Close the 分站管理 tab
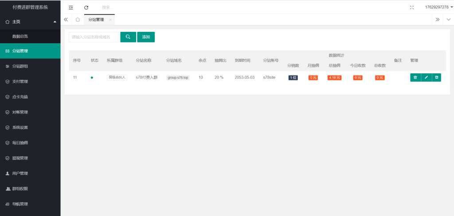 click(x=110, y=20)
